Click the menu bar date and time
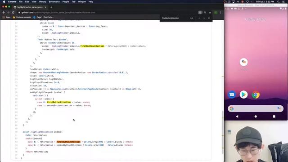 (265, 2)
